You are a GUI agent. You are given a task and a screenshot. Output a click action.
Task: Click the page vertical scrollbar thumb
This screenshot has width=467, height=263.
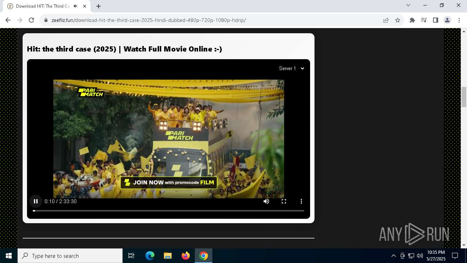464,96
